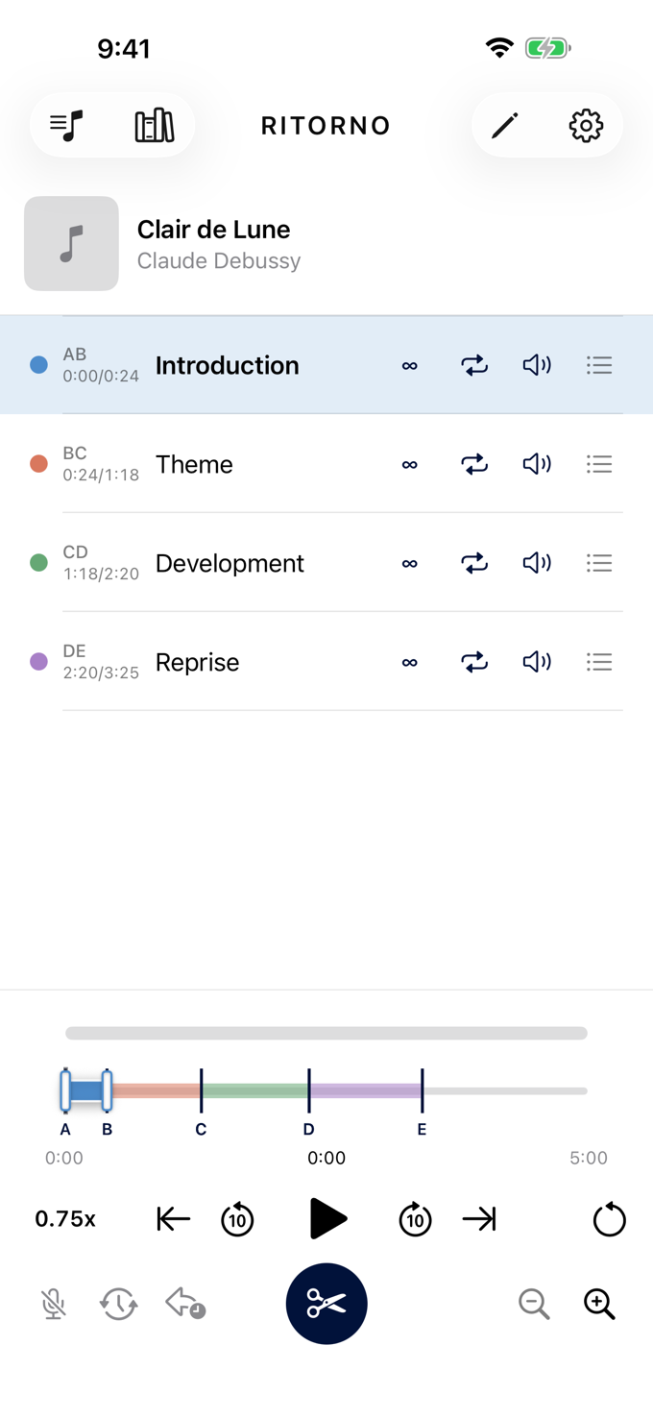The height and width of the screenshot is (1419, 653).
Task: Select the Reprise section row
Action: (326, 662)
